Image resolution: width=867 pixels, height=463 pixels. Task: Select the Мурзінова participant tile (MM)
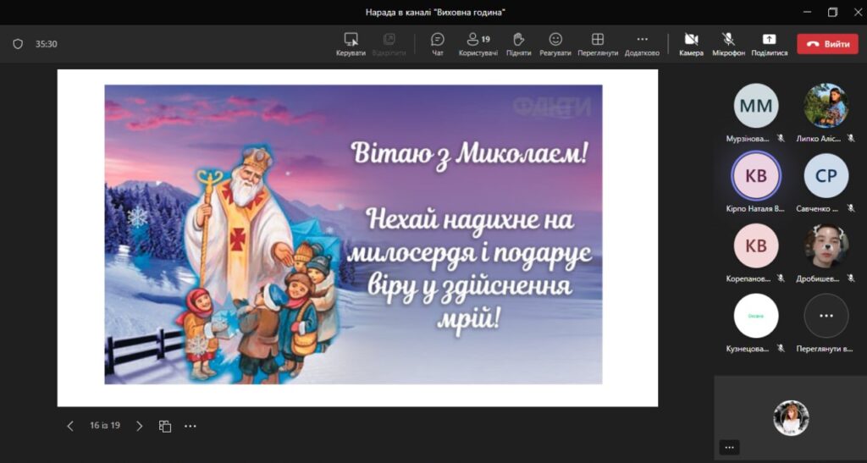[x=755, y=106]
